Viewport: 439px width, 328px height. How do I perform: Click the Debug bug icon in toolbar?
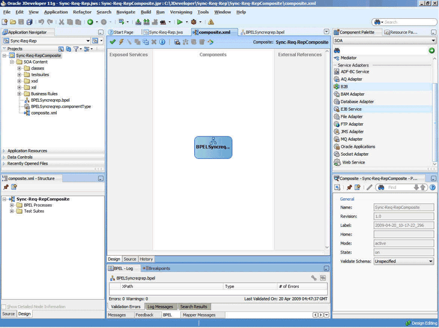click(x=193, y=22)
